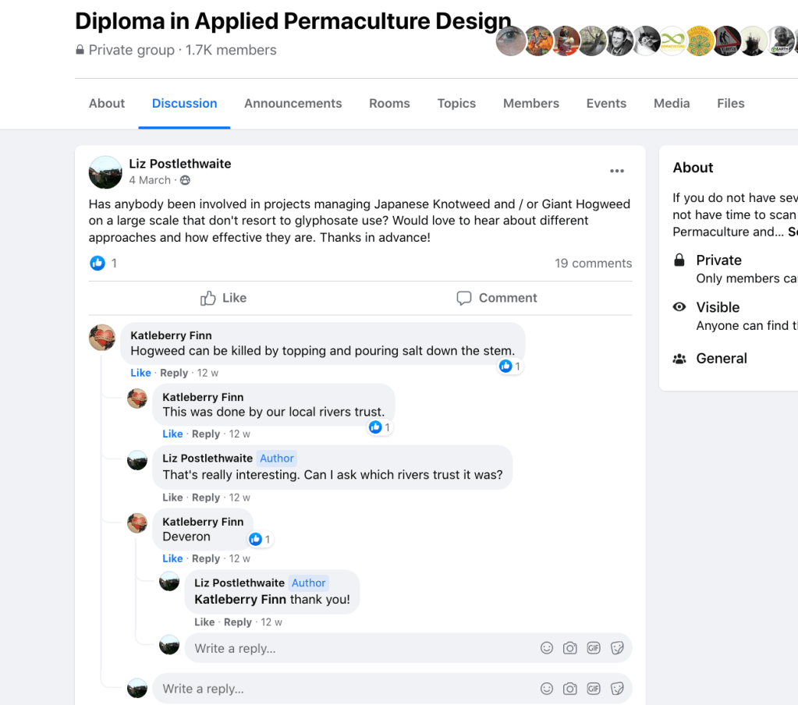This screenshot has width=798, height=705.
Task: Toggle Like on the 'Deveron' comment
Action: 172,558
